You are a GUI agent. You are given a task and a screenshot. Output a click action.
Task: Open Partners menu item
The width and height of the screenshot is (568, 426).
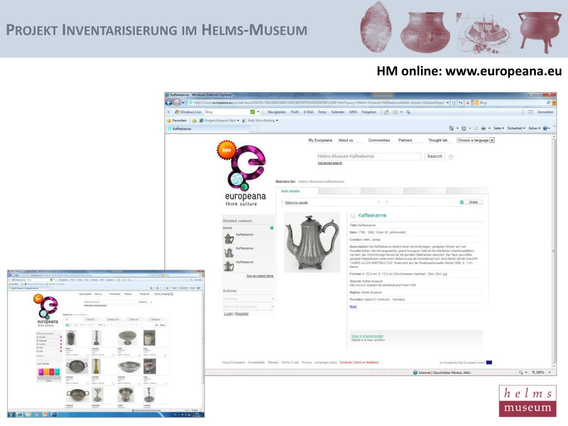point(405,140)
